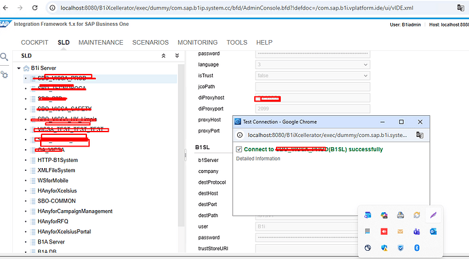Open Bluetooth tray icon

[417, 247]
